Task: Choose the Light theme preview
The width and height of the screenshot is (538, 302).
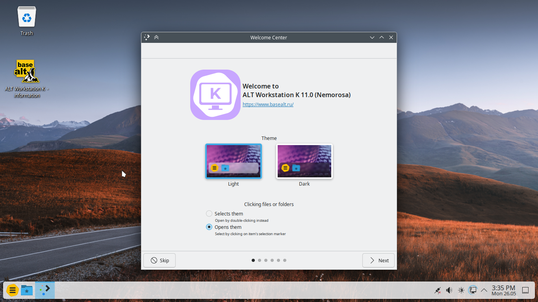Action: (234, 161)
